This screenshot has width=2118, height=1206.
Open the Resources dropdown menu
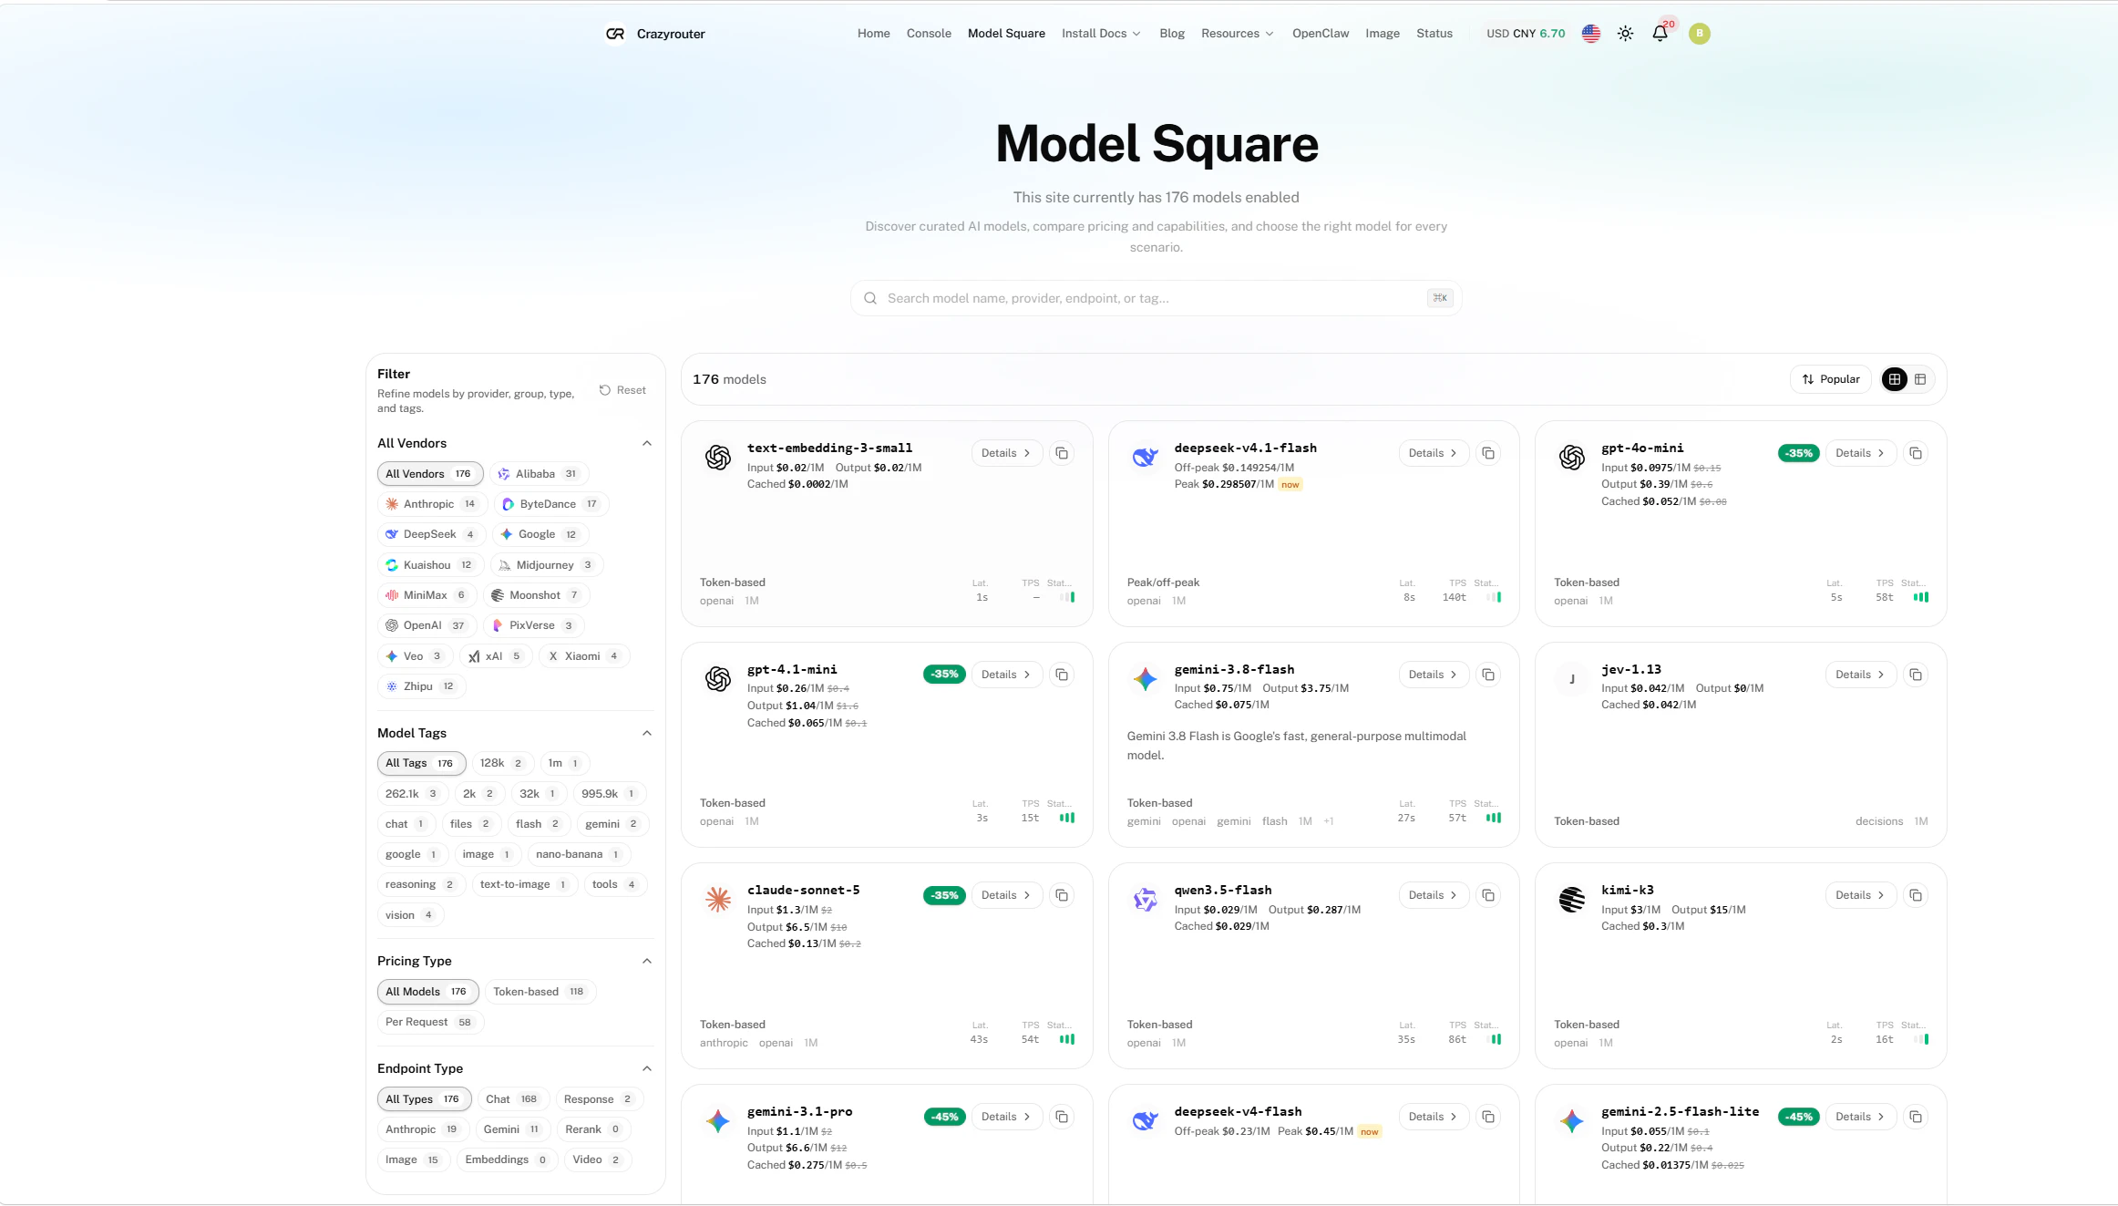1237,34
